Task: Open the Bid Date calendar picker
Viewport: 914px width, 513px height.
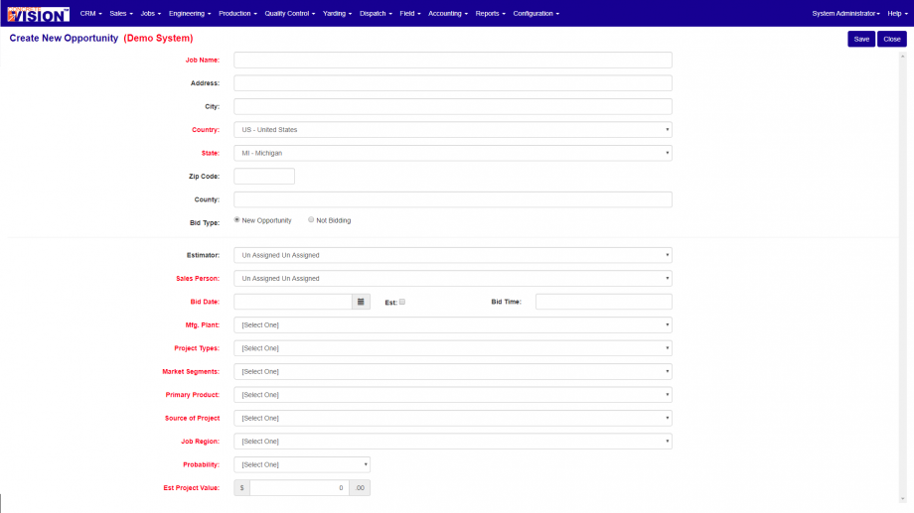Action: tap(361, 302)
